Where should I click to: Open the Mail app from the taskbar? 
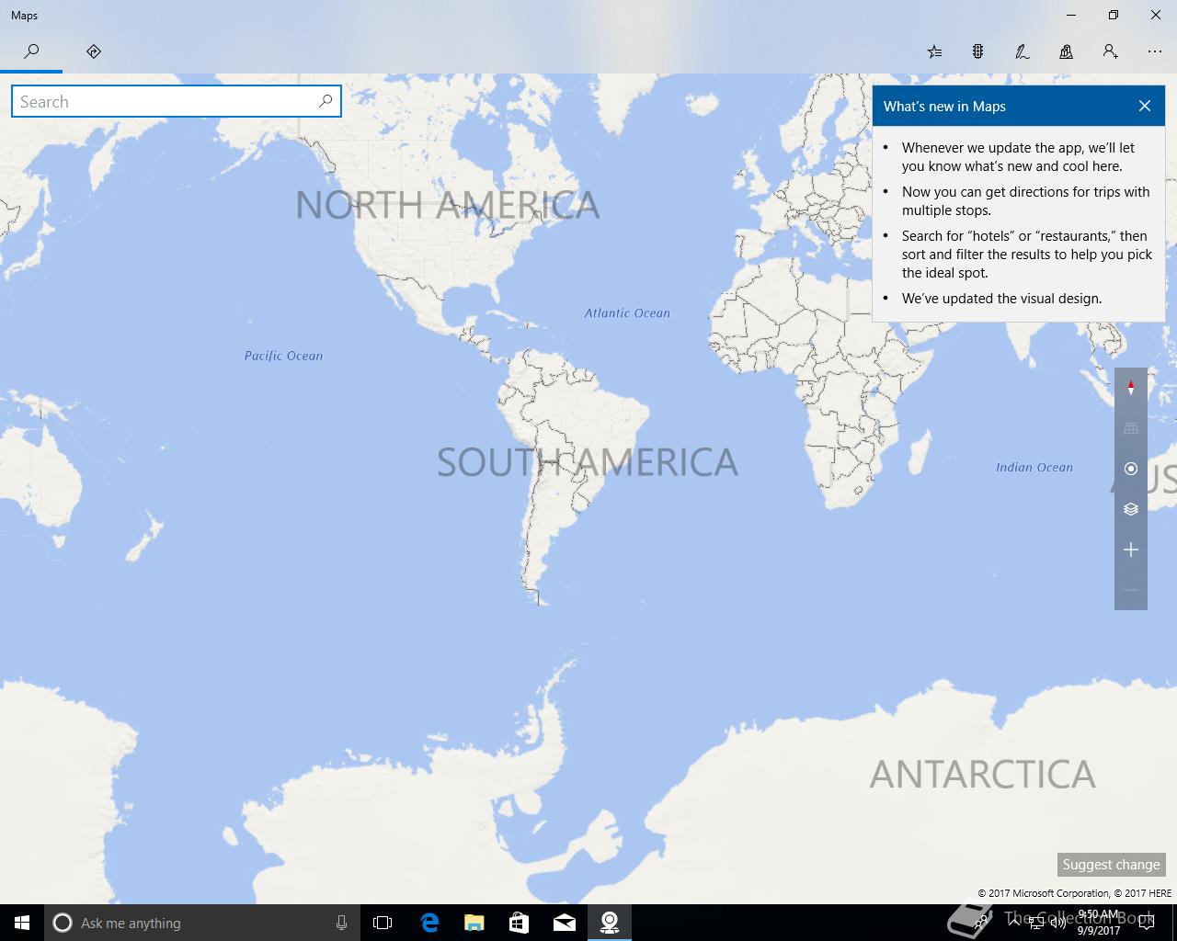564,923
